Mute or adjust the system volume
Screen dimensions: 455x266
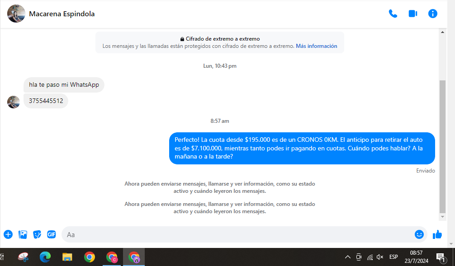[x=380, y=257]
